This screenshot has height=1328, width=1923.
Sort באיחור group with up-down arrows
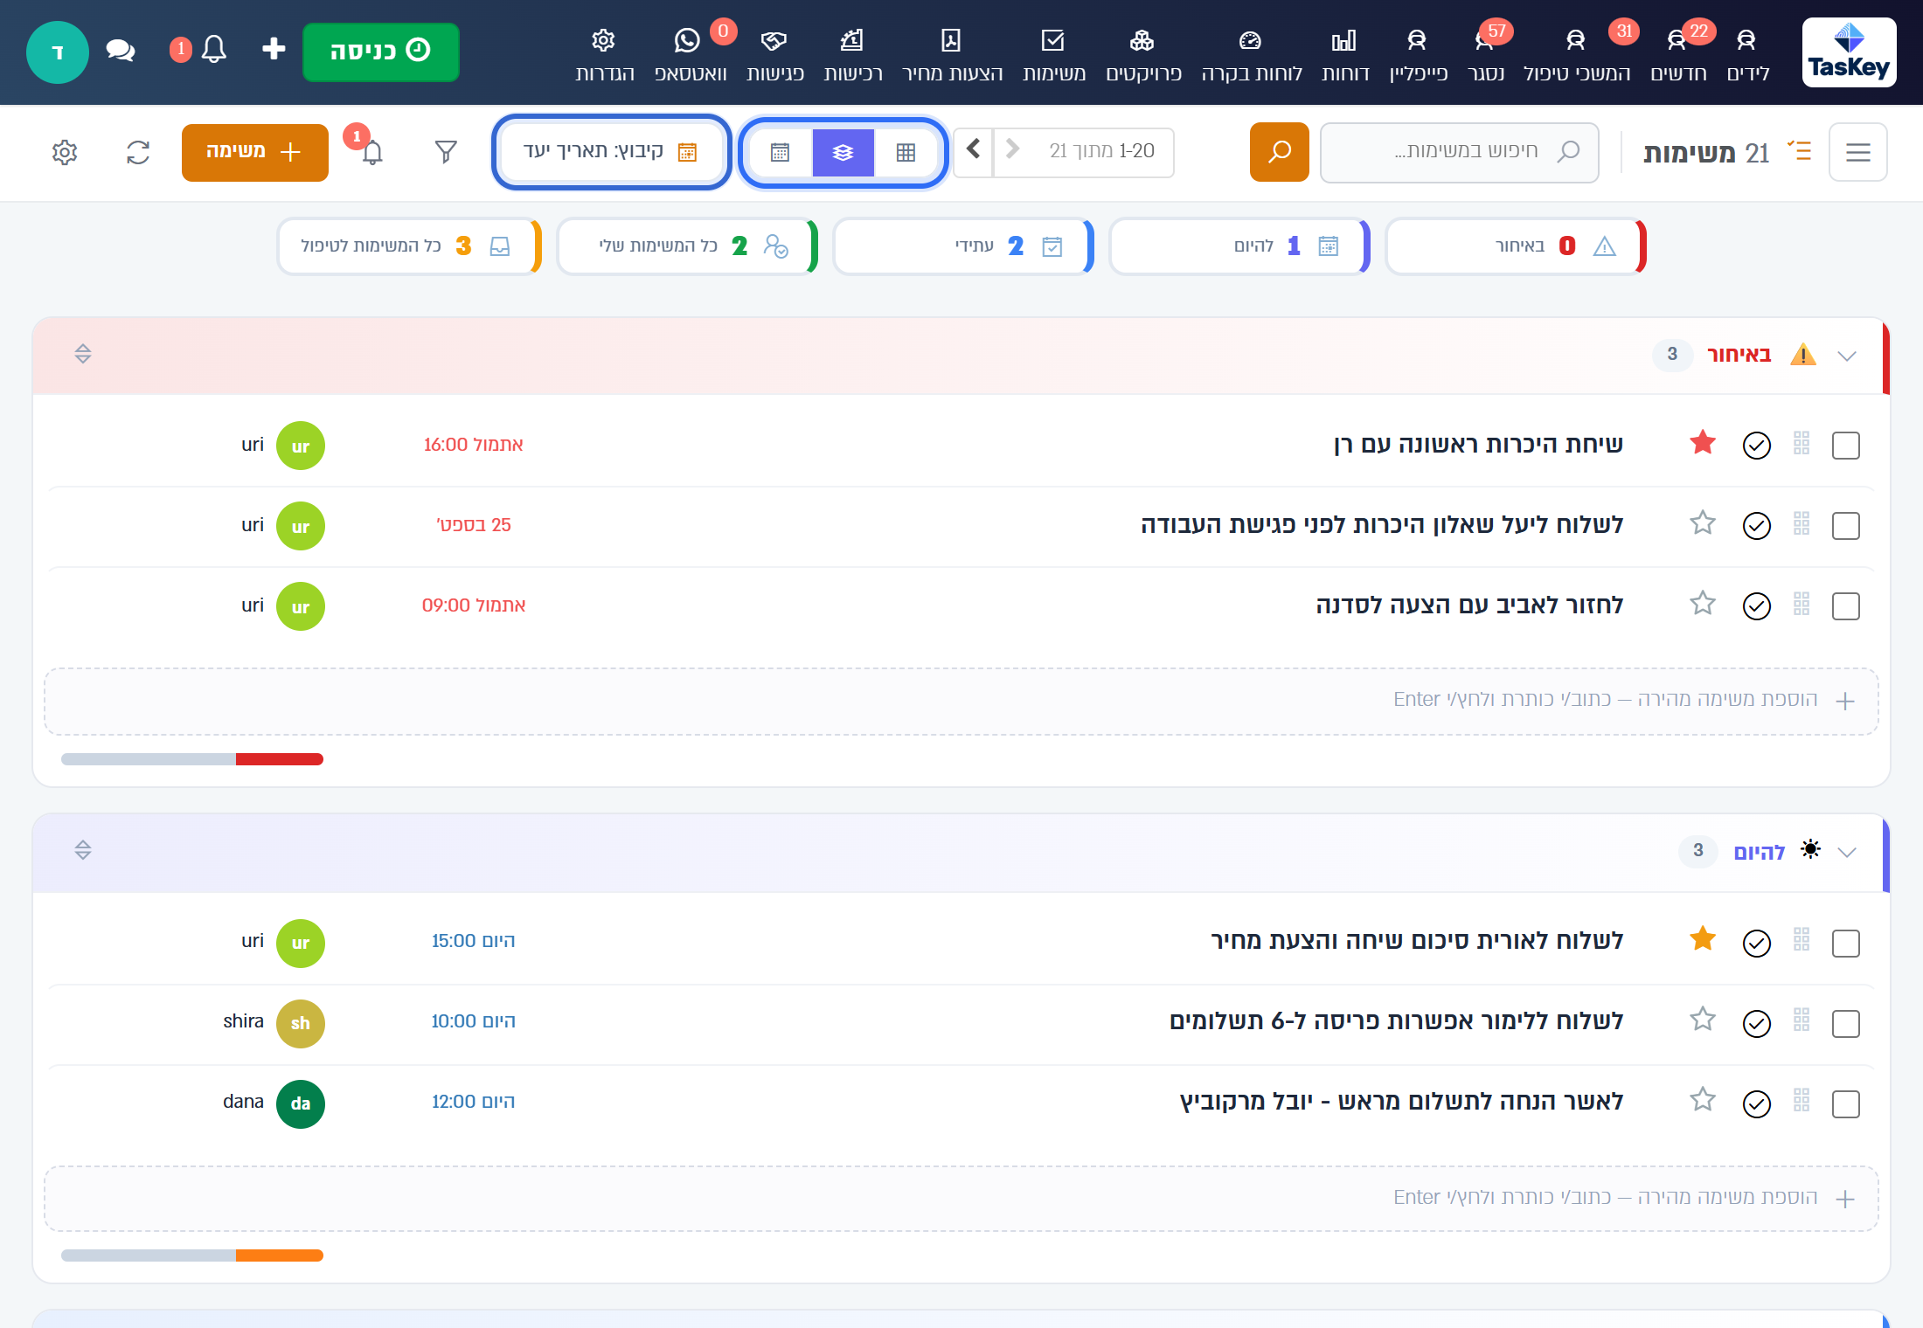83,354
